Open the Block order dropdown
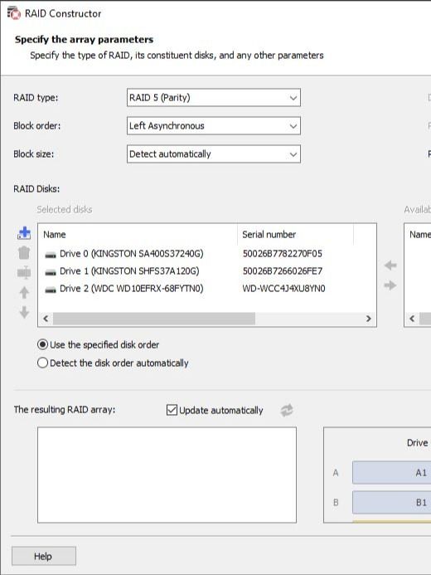This screenshot has height=575, width=431. point(214,126)
